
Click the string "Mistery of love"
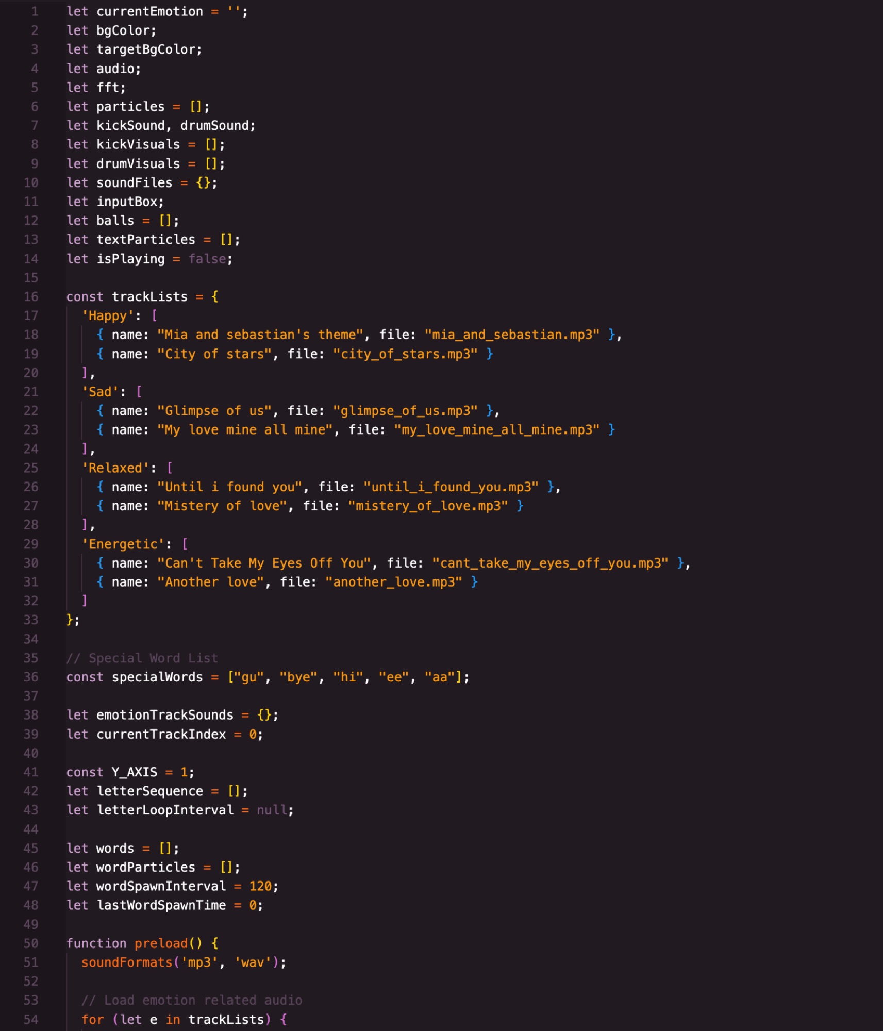click(222, 506)
